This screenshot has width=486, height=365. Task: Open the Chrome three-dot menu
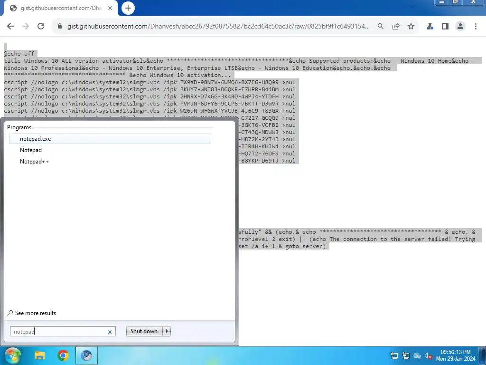[x=476, y=27]
